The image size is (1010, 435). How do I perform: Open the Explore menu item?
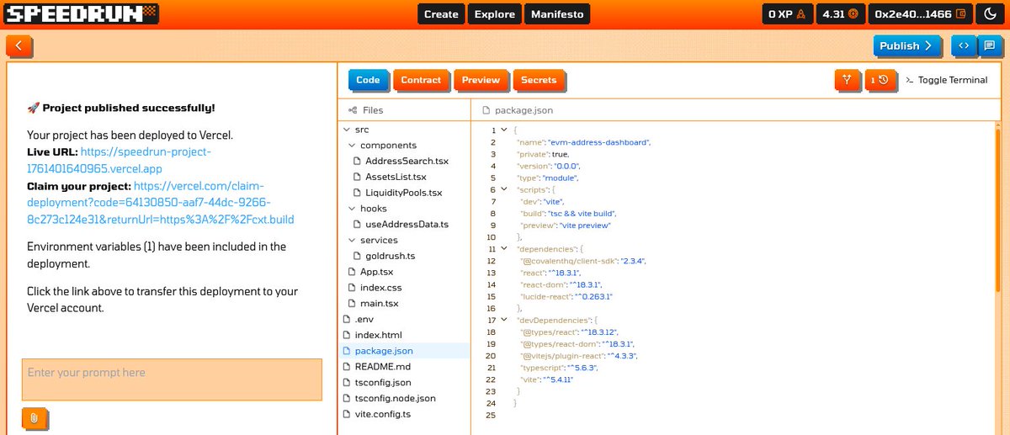[494, 14]
